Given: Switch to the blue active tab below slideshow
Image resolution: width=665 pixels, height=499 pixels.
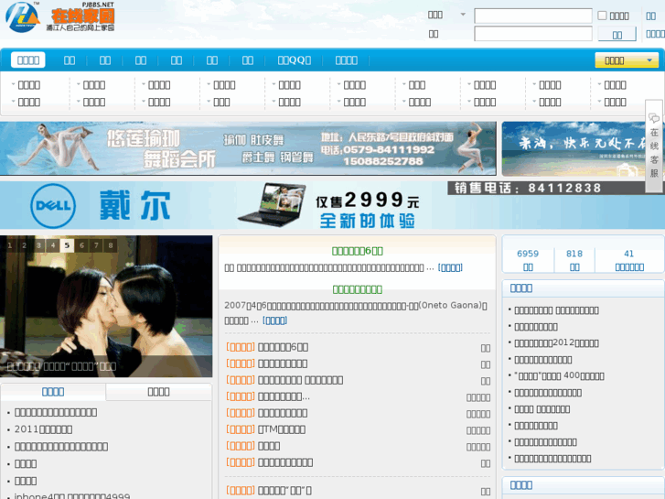Looking at the screenshot, I should coord(53,392).
